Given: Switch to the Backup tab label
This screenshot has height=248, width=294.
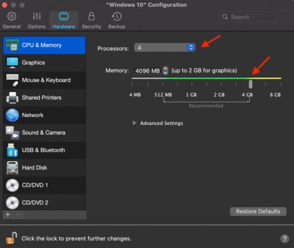Looking at the screenshot, I should tap(117, 26).
